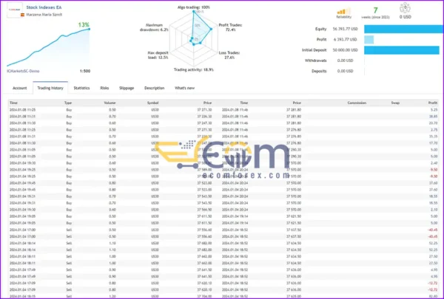Go to the Description tab

(155, 88)
